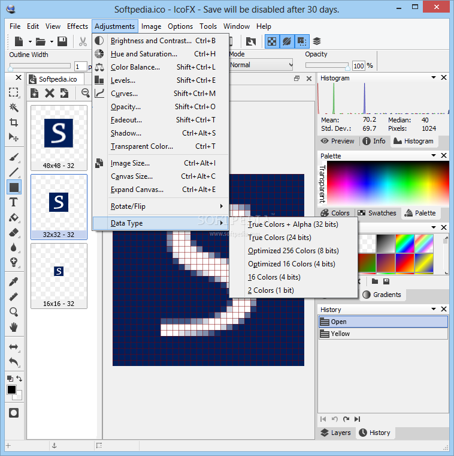Toggle the diagonal-hatched view button
The image size is (454, 456).
[x=287, y=41]
